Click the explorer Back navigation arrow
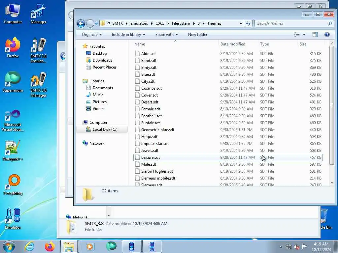338x253 pixels. tap(81, 23)
